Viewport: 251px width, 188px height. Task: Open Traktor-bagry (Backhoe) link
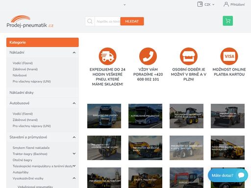pos(30,154)
